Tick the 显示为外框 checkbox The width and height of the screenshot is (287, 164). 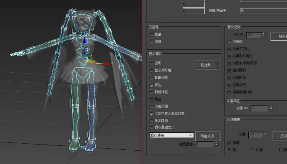coord(151,71)
